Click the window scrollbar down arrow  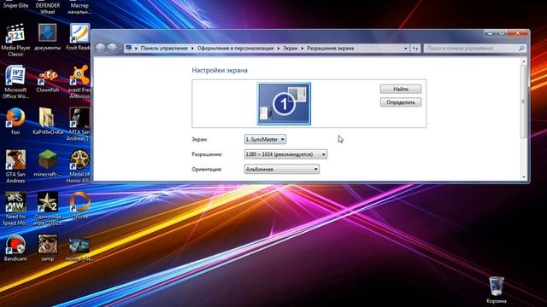point(523,177)
